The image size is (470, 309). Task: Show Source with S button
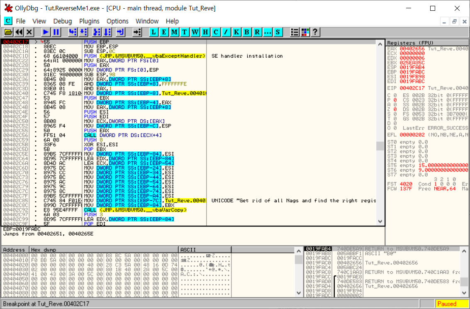click(x=278, y=32)
